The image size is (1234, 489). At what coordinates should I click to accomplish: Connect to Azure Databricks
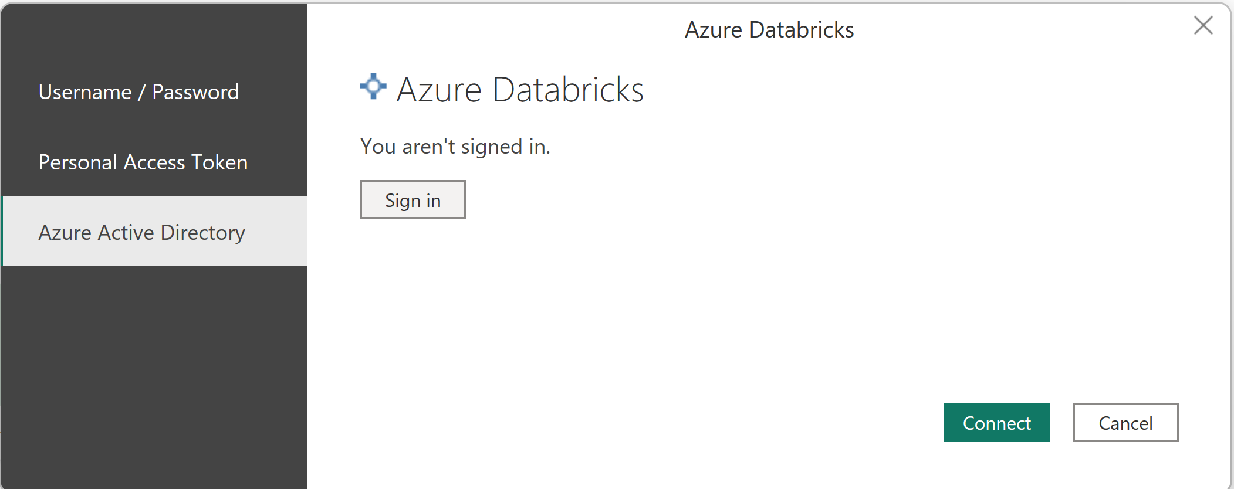pyautogui.click(x=996, y=422)
